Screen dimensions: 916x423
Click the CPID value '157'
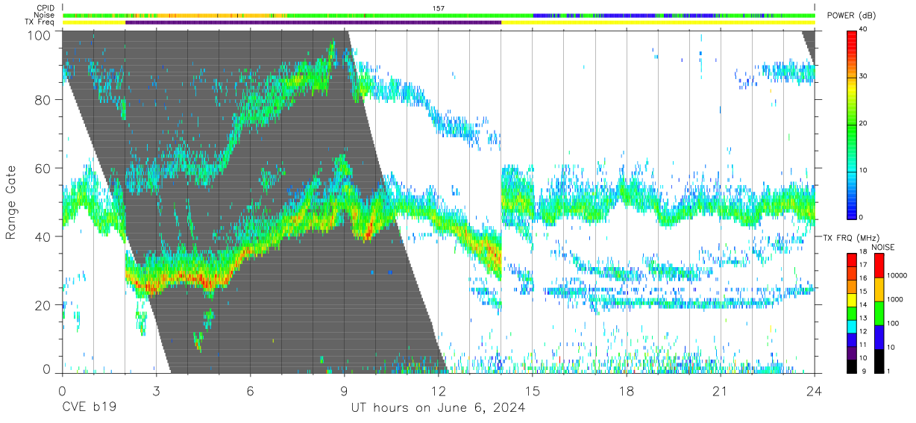[439, 7]
